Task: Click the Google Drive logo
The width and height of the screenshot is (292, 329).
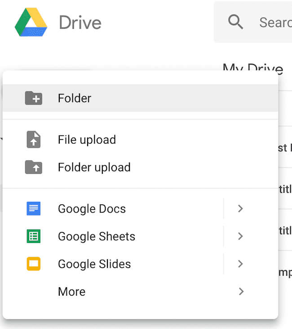Action: 31,22
